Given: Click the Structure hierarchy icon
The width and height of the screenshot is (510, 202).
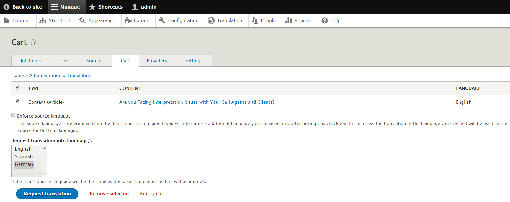Looking at the screenshot, I should pos(43,20).
